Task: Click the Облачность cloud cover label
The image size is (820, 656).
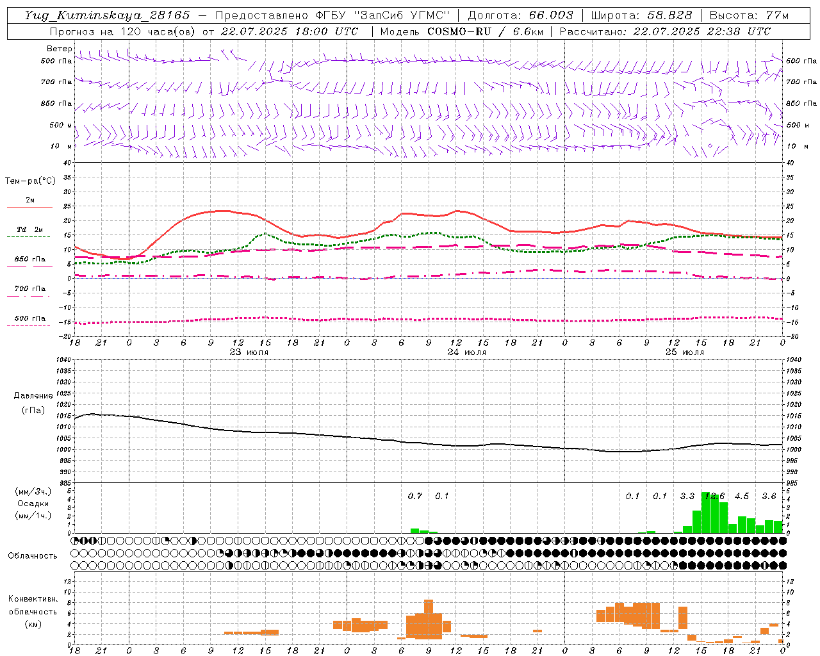Action: [x=33, y=556]
